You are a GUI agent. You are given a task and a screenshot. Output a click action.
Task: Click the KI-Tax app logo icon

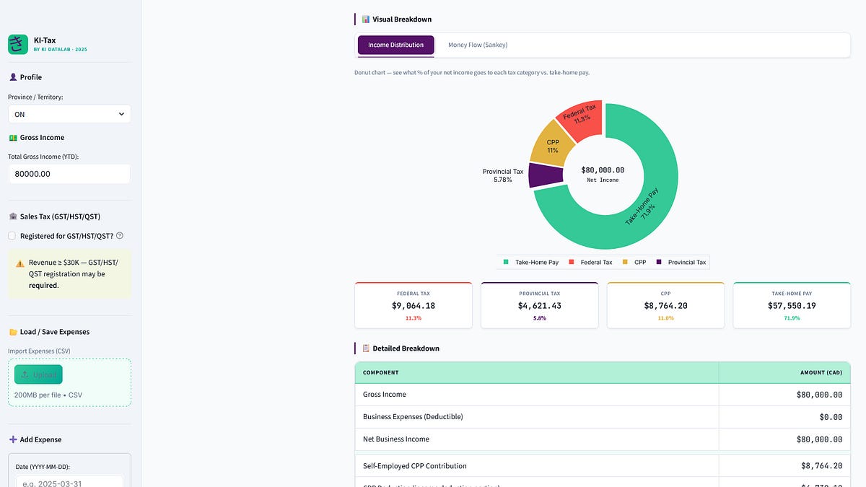point(17,44)
